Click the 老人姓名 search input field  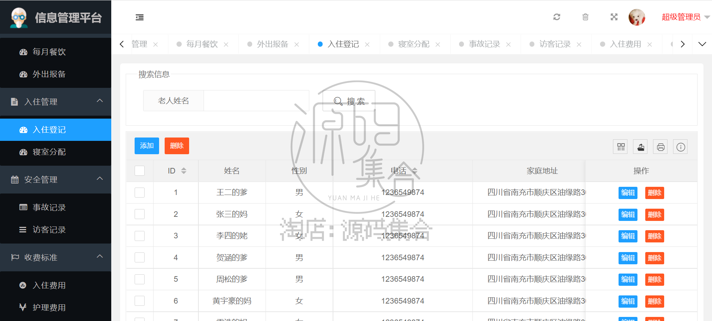pos(256,101)
